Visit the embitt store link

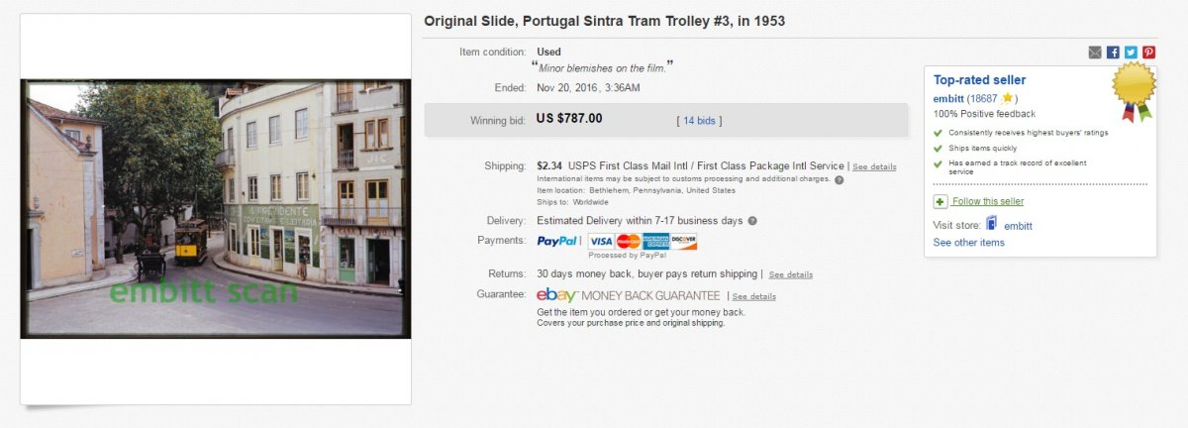(1018, 226)
